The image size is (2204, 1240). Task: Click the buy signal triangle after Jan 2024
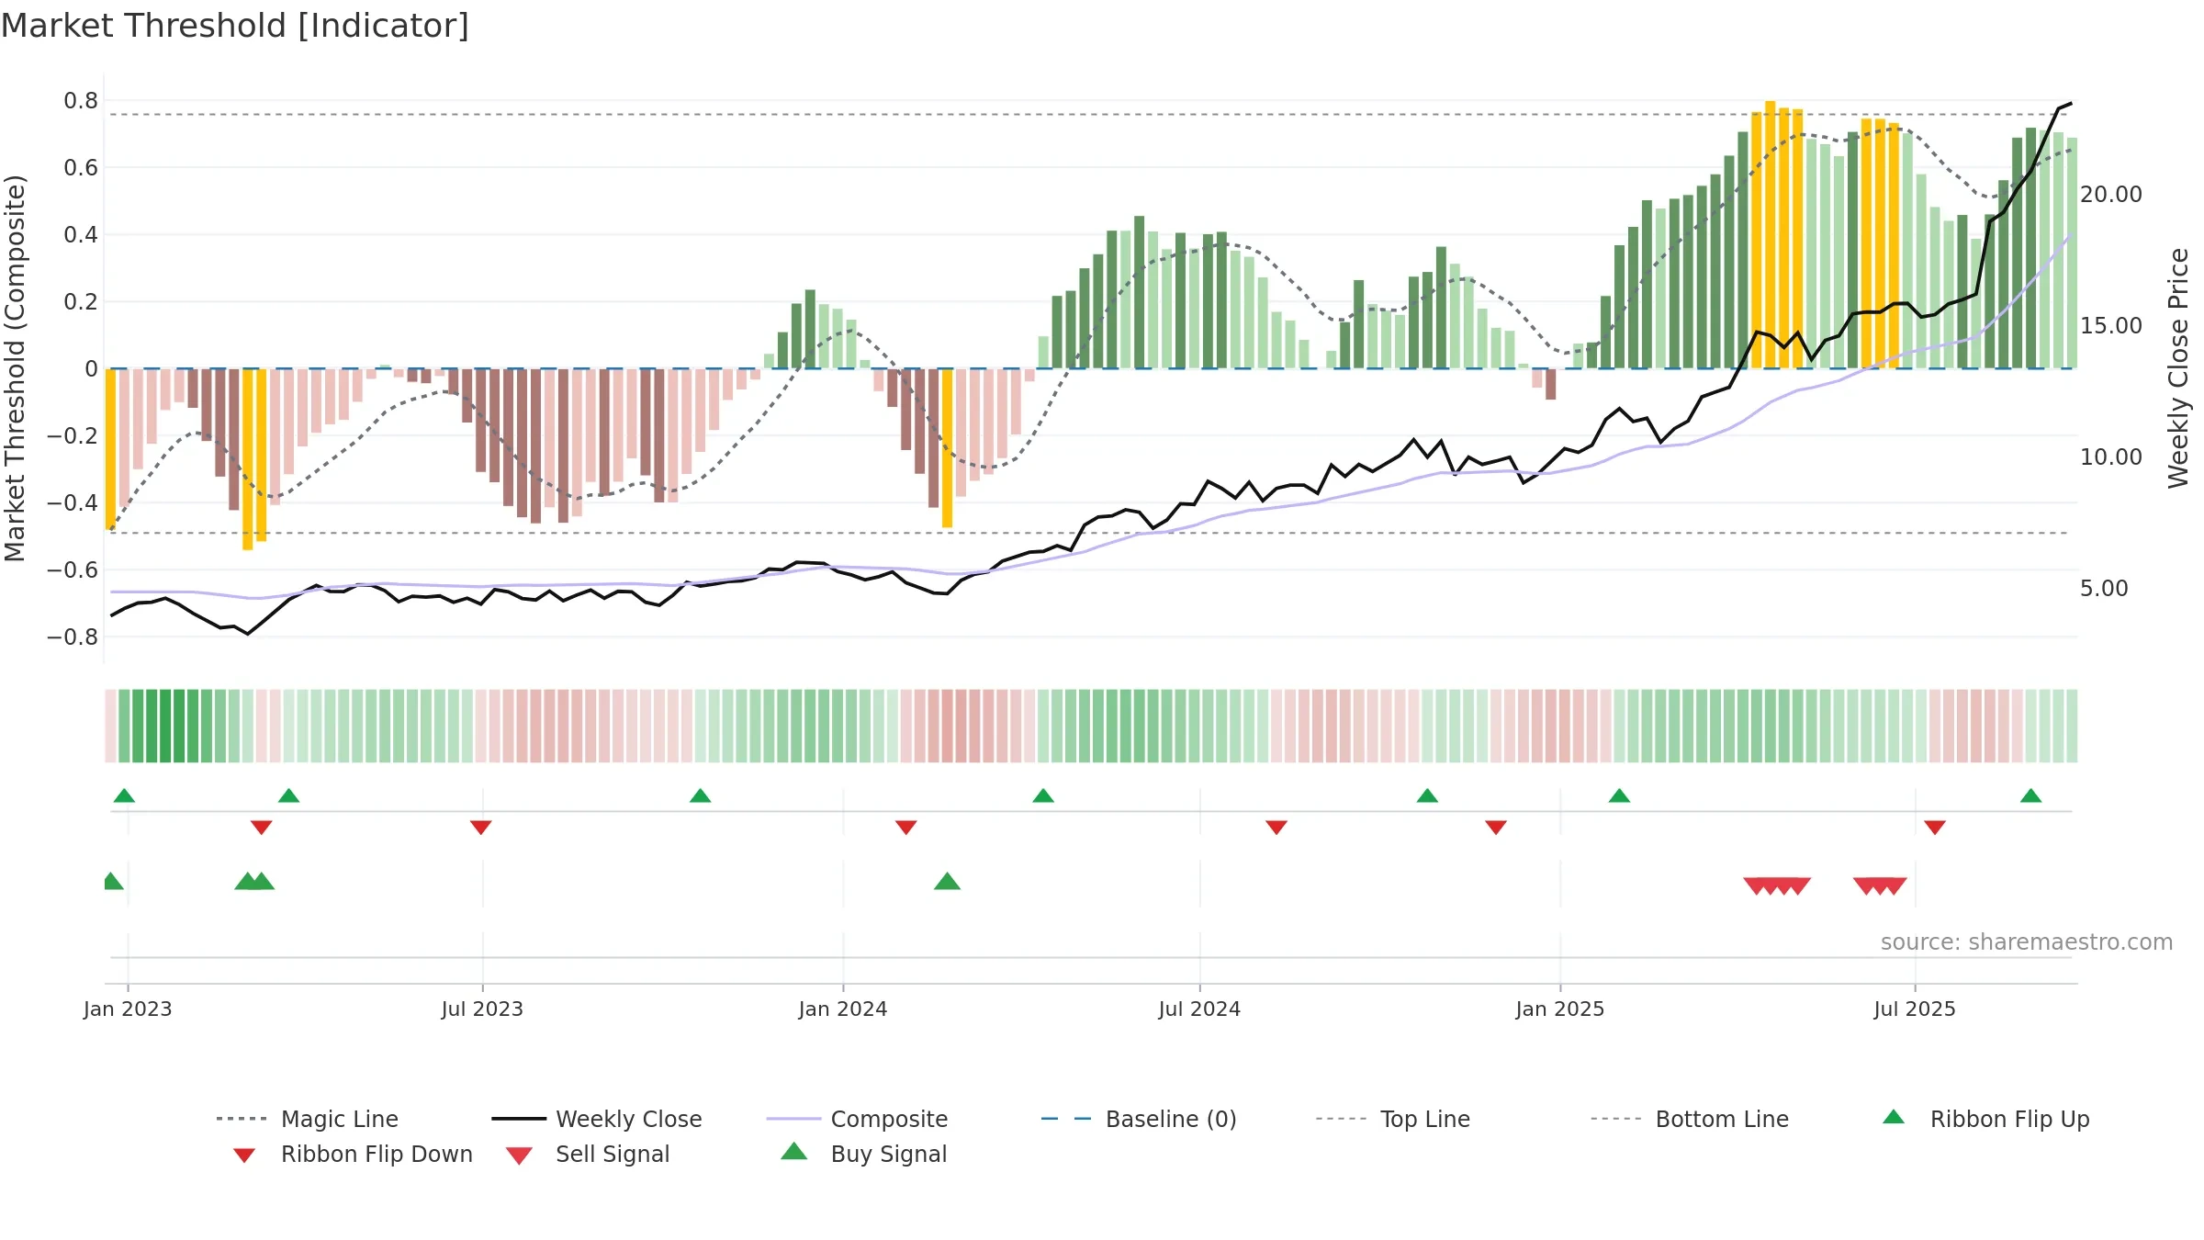tap(947, 882)
